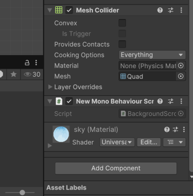Expand the sky material properties
Viewport: 193px width, 196px height.
[49, 145]
